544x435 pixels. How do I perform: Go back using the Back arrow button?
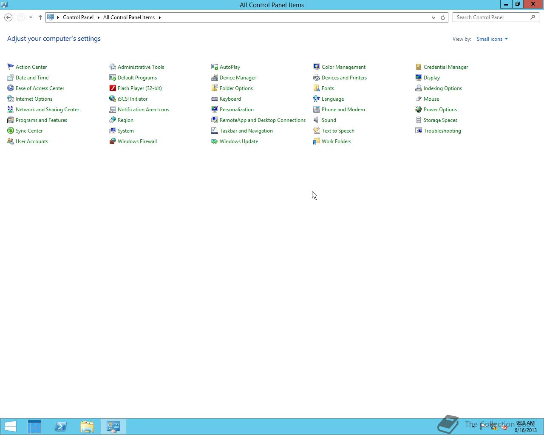[x=8, y=17]
